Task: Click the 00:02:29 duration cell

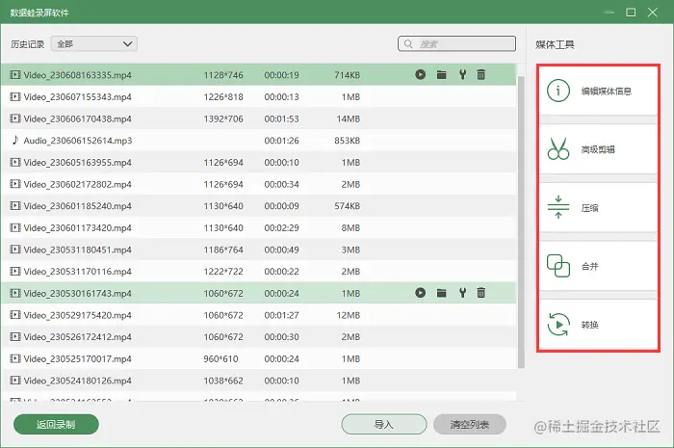Action: click(x=281, y=228)
